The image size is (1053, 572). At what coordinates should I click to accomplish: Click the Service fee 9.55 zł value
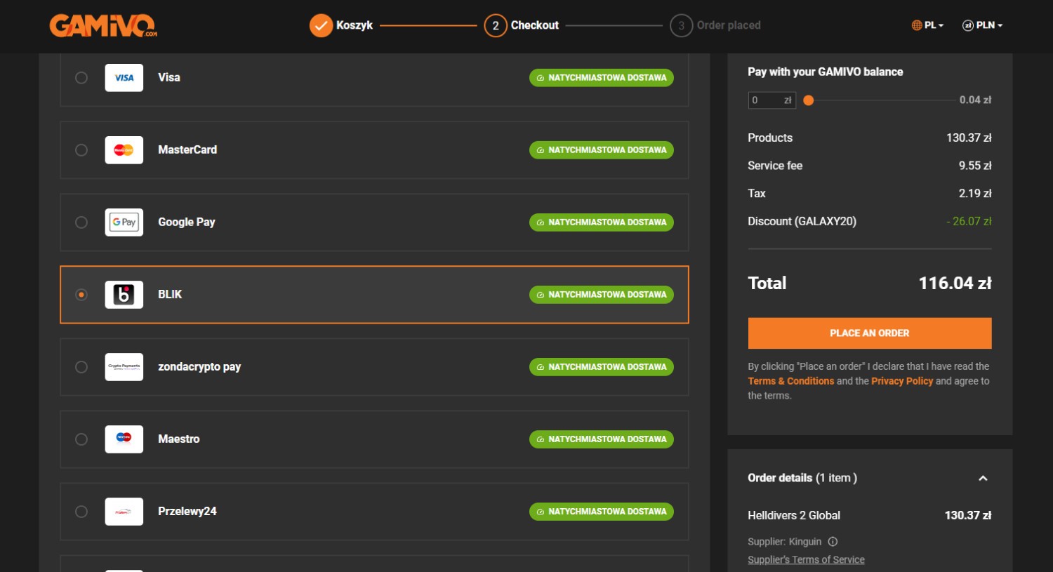click(x=975, y=166)
